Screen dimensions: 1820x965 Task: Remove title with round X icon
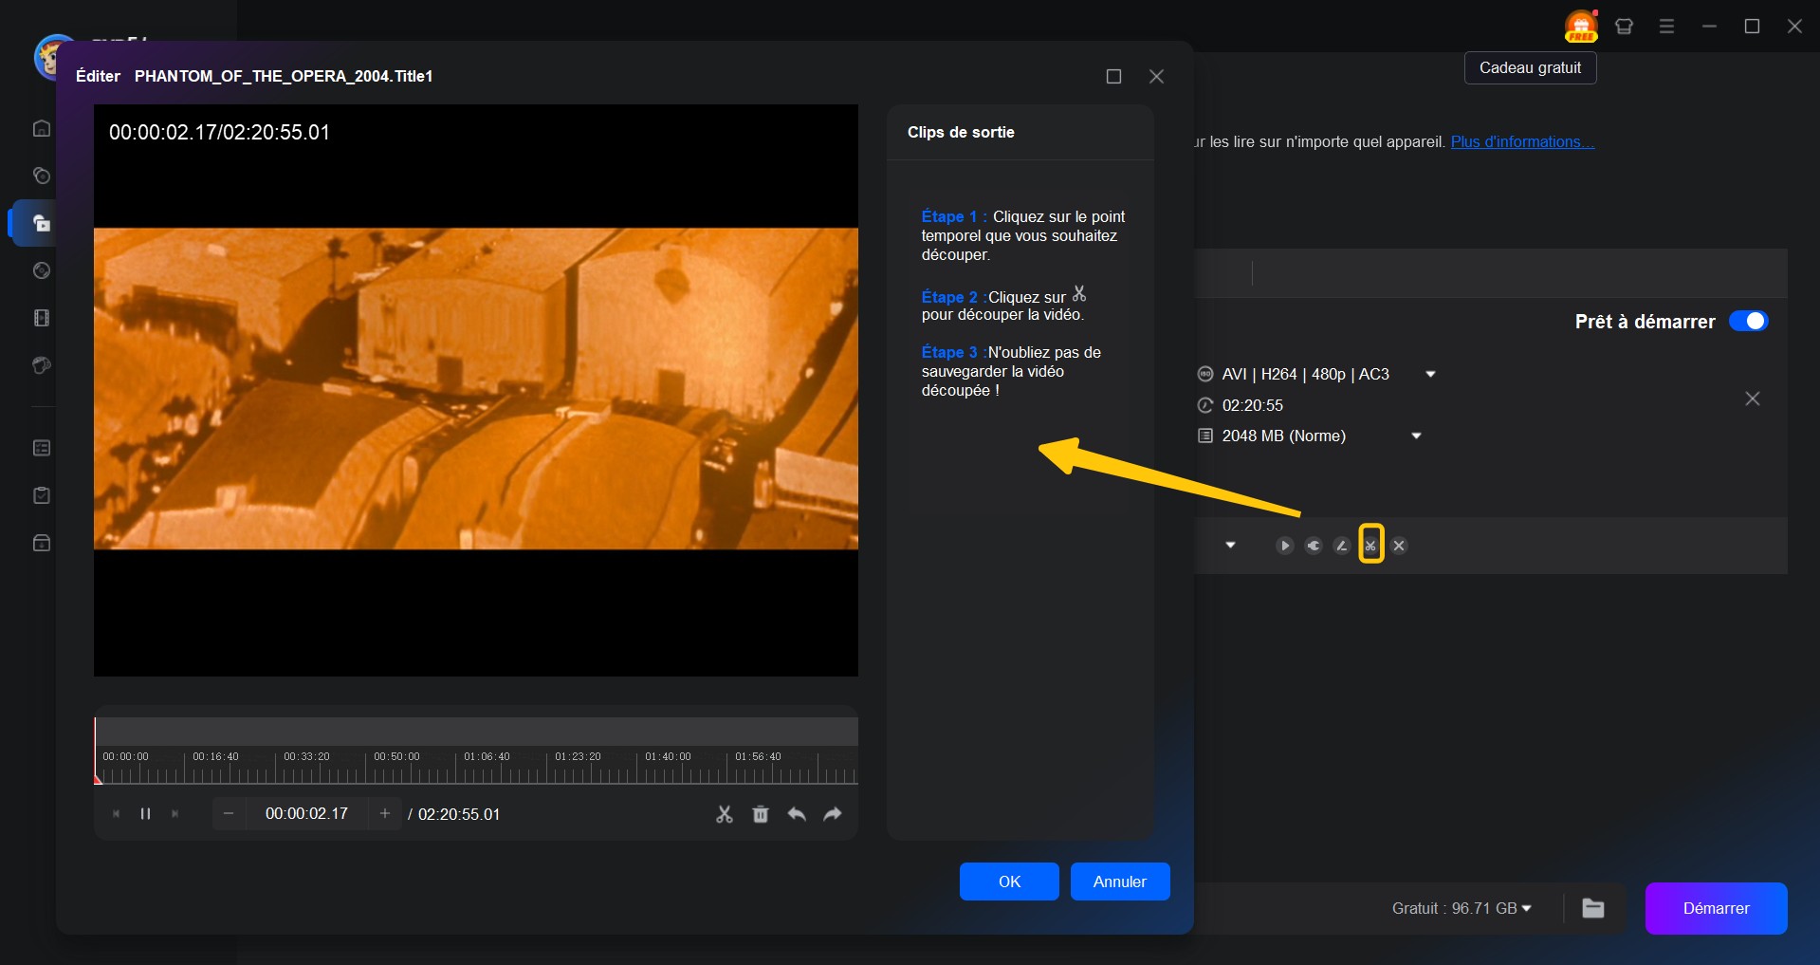[1399, 546]
